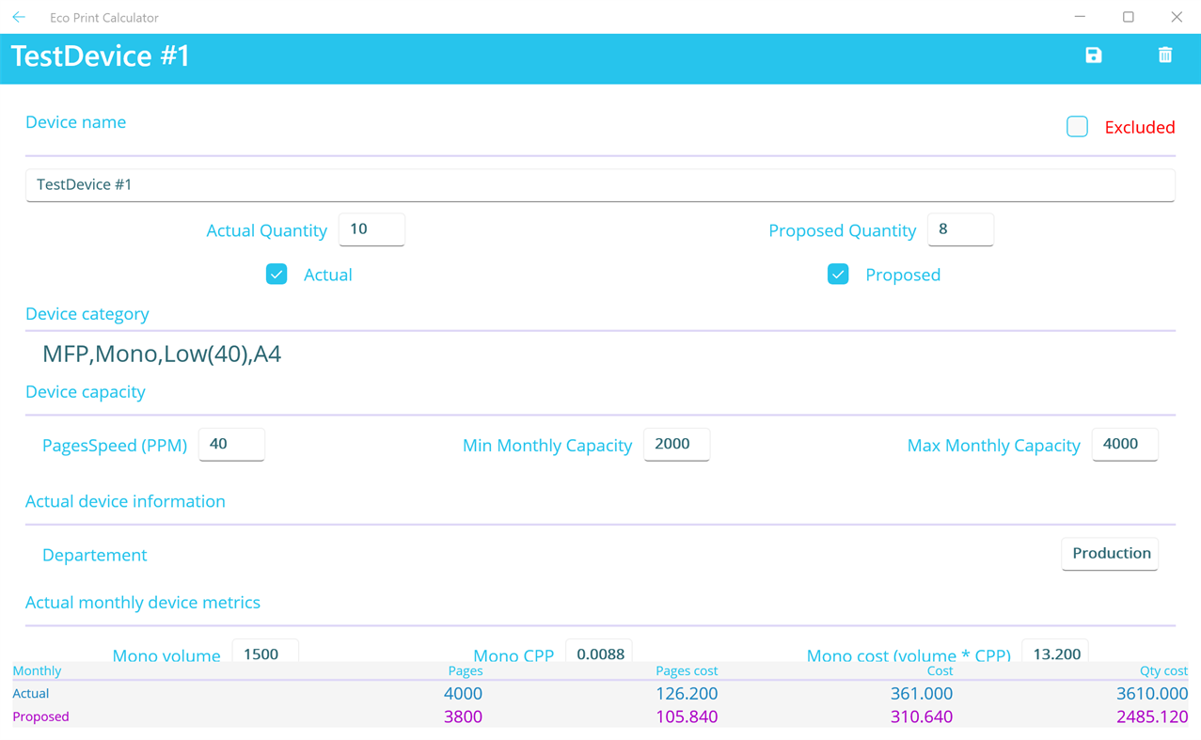Screen dimensions: 1201x740
Task: Click Proposed pages cost 105.840
Action: point(687,716)
